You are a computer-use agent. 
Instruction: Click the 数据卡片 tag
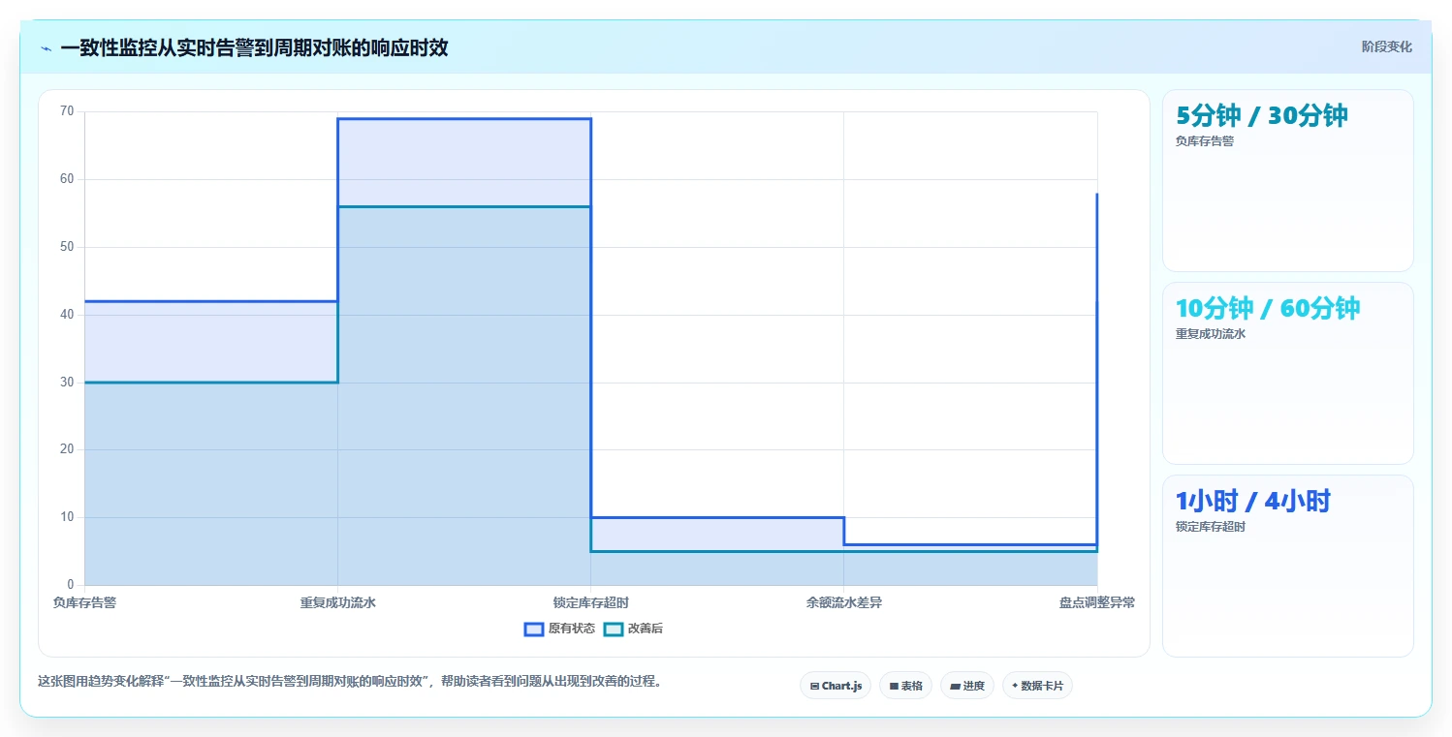[x=1037, y=686]
